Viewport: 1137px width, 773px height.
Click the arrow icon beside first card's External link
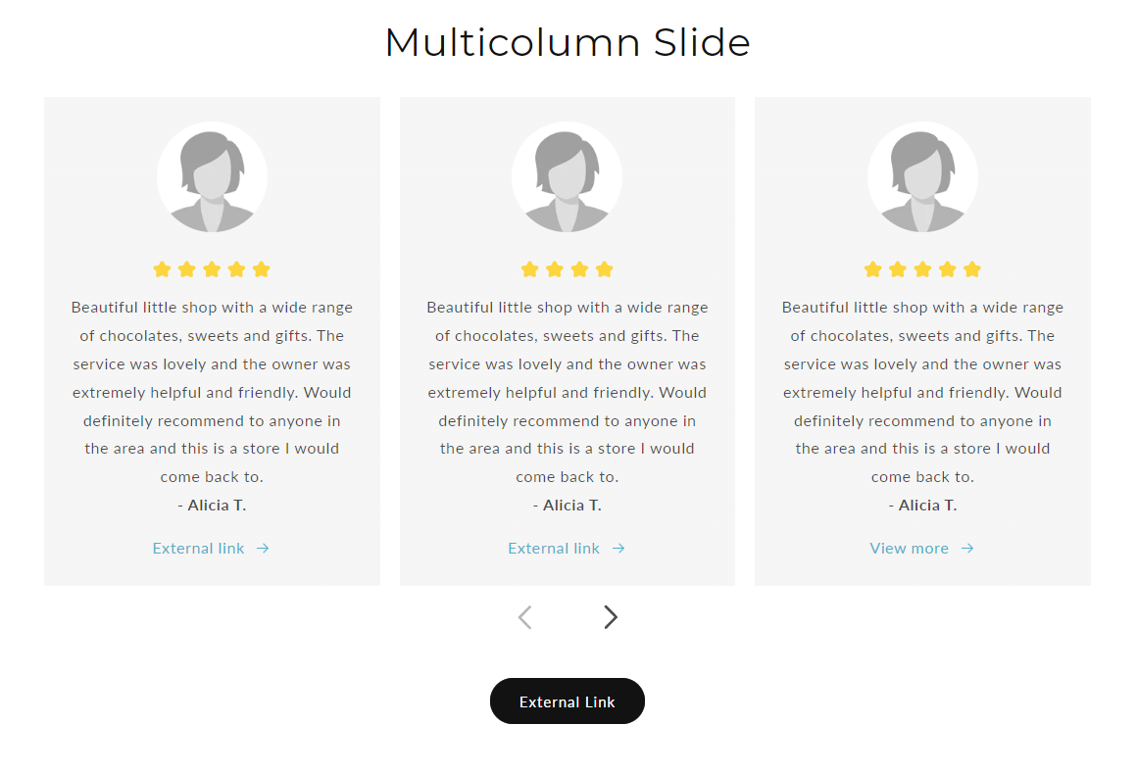[263, 549]
